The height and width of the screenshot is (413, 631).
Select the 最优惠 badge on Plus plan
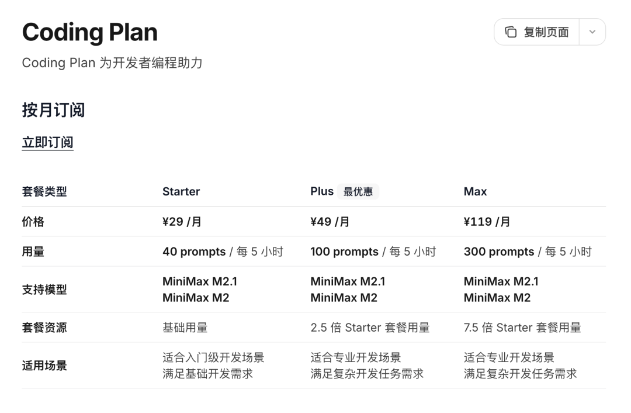pyautogui.click(x=358, y=191)
